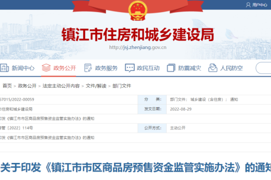Screen dimensions: 271x180
Task: Select the title row above 〔2022〕114号
Action: coord(135,118)
